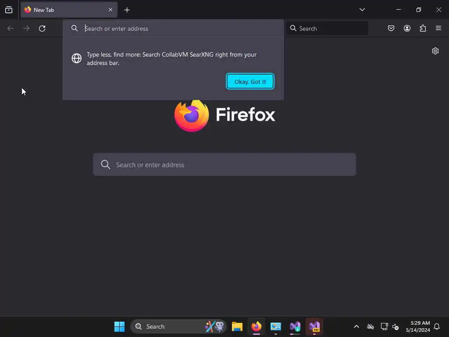
Task: Open the notifications bell icon
Action: pyautogui.click(x=437, y=326)
